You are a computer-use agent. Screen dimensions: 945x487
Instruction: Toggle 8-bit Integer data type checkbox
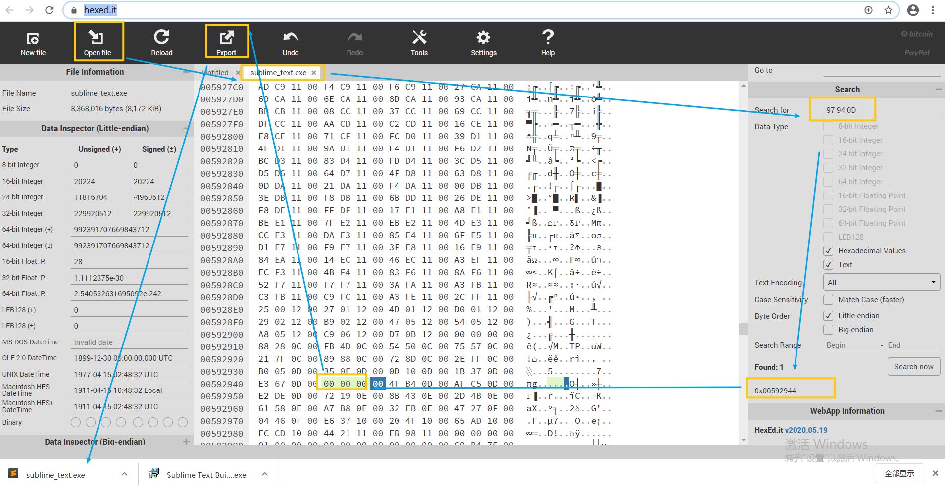[x=828, y=126]
